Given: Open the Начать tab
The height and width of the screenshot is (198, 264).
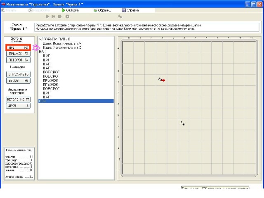Looking at the screenshot, I should [9, 10].
